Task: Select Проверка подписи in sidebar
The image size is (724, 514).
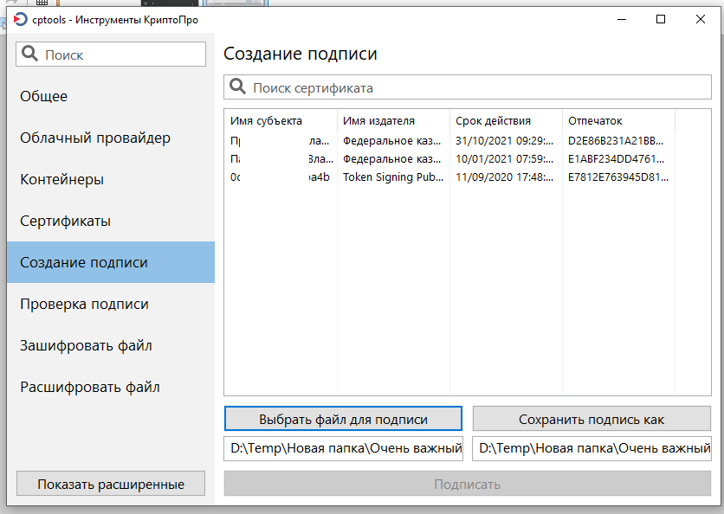Action: click(85, 305)
